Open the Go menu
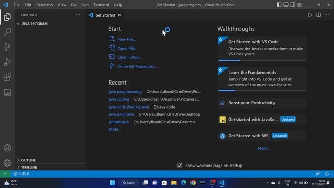The height and width of the screenshot is (188, 334). click(74, 5)
